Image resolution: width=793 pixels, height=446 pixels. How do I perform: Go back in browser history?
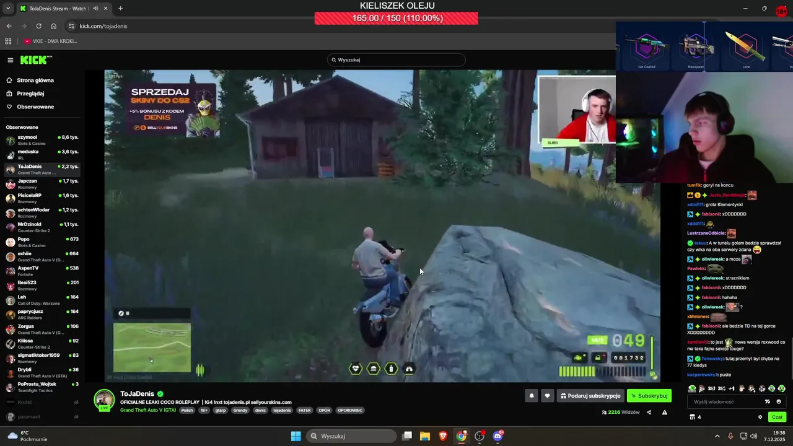[x=9, y=26]
